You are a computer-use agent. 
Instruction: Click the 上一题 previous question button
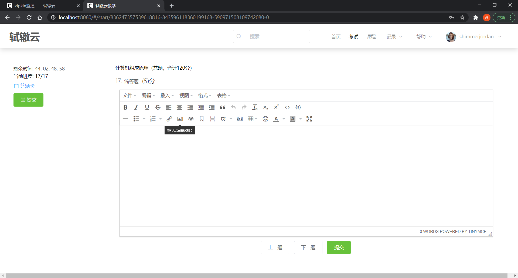(x=275, y=248)
